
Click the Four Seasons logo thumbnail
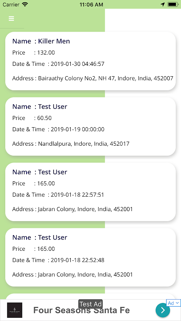click(14, 310)
